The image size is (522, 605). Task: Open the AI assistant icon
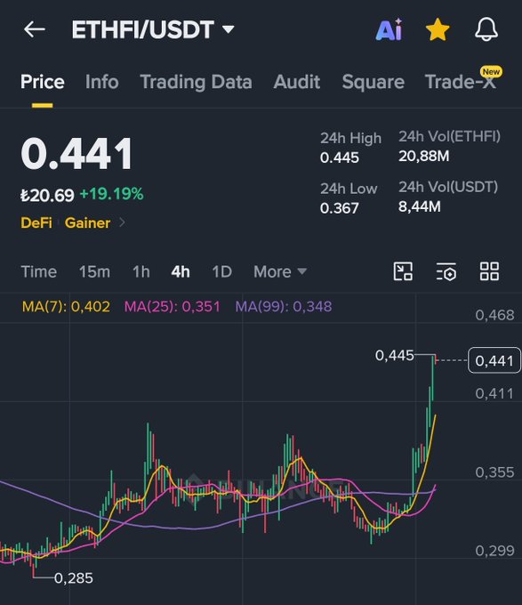pyautogui.click(x=389, y=29)
